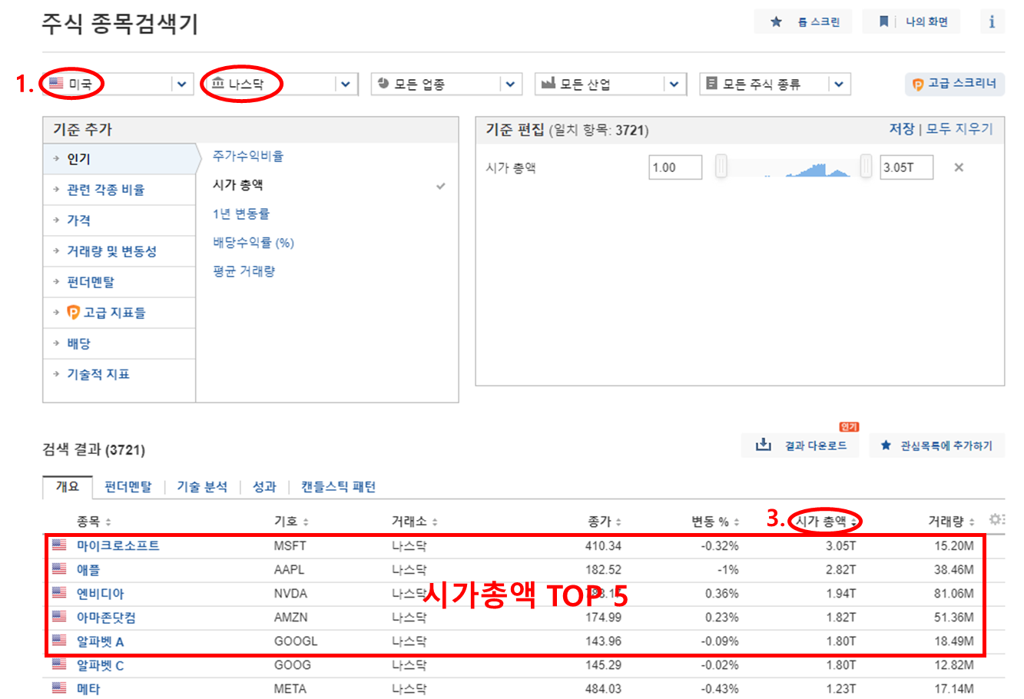Click the 410.34 closing price cell

(603, 546)
